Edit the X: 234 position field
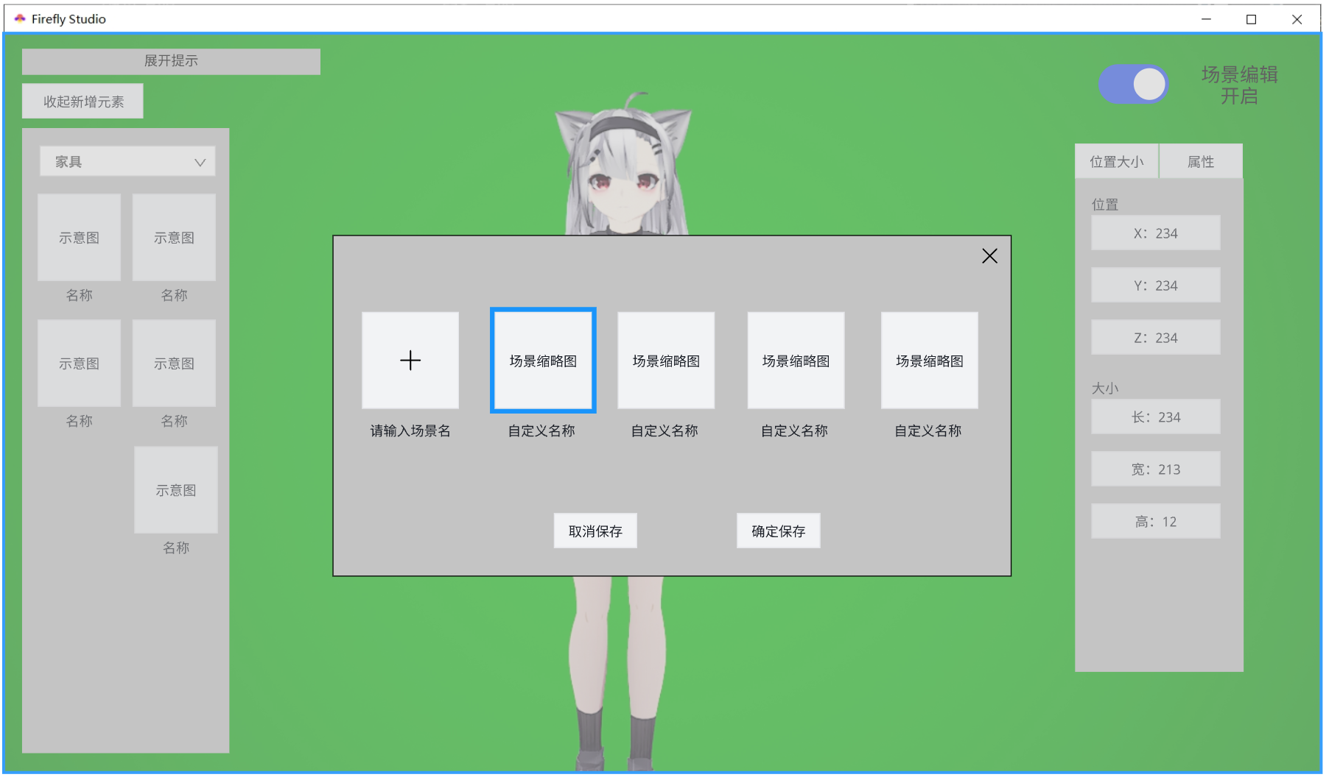The height and width of the screenshot is (780, 1329). (x=1155, y=233)
